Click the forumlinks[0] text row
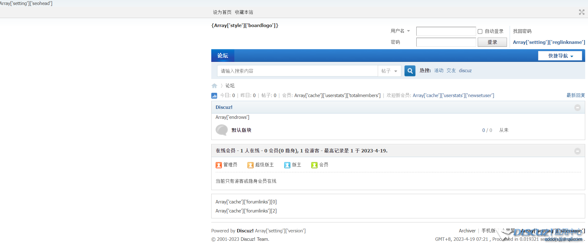The image size is (588, 247). (246, 202)
